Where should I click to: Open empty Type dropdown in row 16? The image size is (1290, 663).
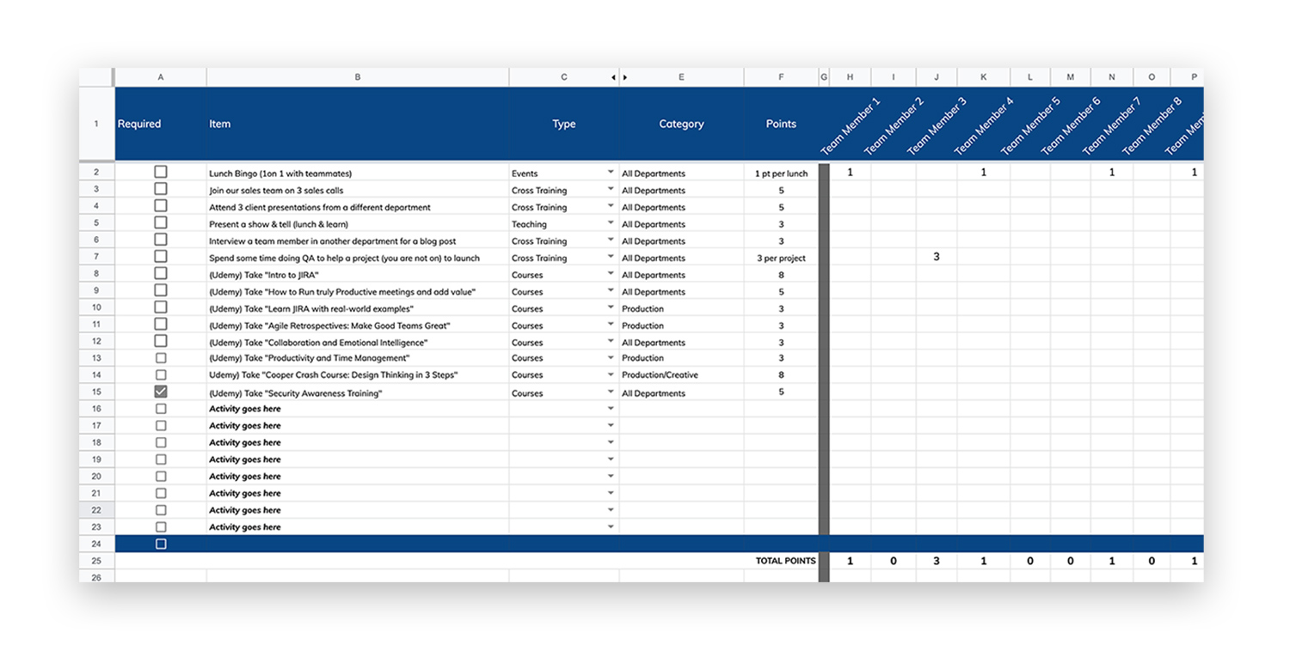pyautogui.click(x=611, y=409)
